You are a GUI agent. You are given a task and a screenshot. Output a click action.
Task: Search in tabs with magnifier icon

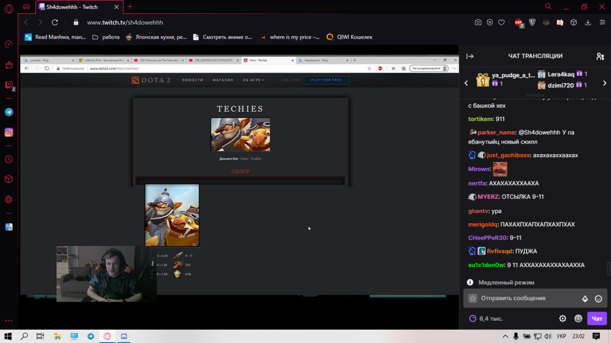(x=548, y=7)
